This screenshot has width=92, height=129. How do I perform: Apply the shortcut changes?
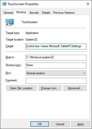pyautogui.click(x=81, y=124)
